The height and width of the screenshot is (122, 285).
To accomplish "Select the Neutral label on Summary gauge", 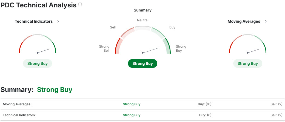I will pos(142,20).
